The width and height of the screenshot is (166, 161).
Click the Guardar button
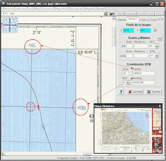(x=154, y=92)
